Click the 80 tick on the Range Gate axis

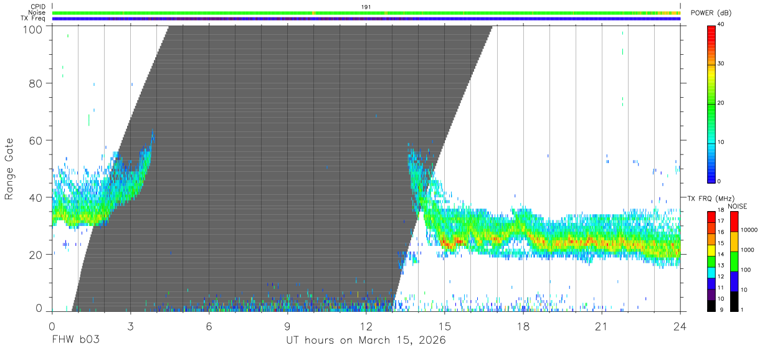click(37, 83)
